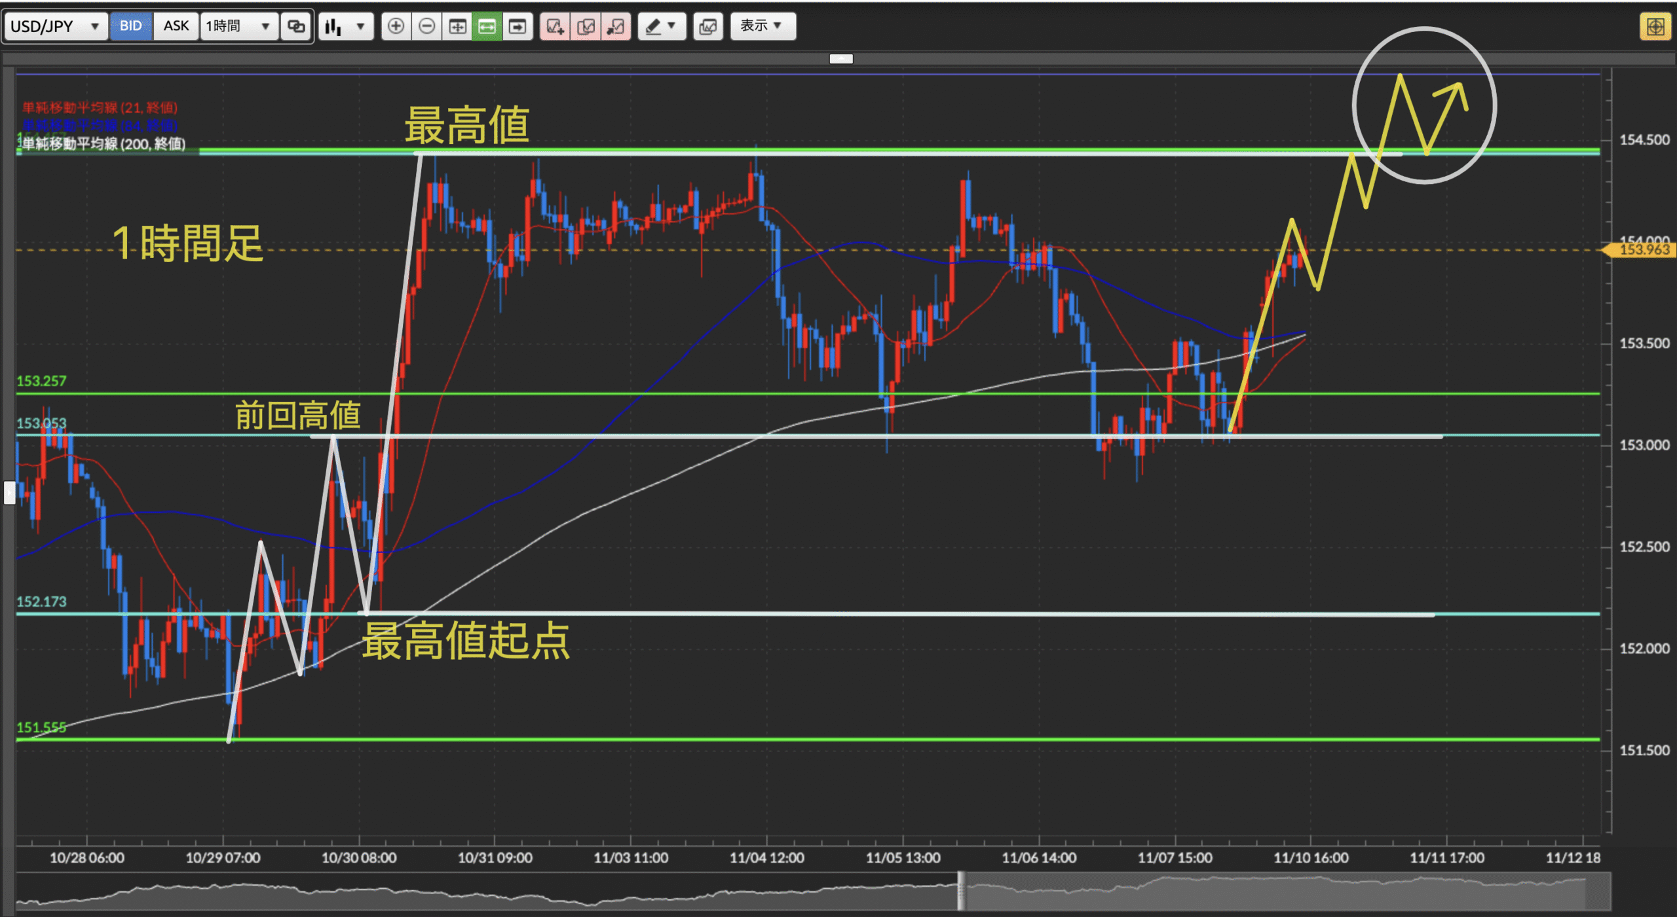Click the yellow target icon at top right

(1655, 27)
